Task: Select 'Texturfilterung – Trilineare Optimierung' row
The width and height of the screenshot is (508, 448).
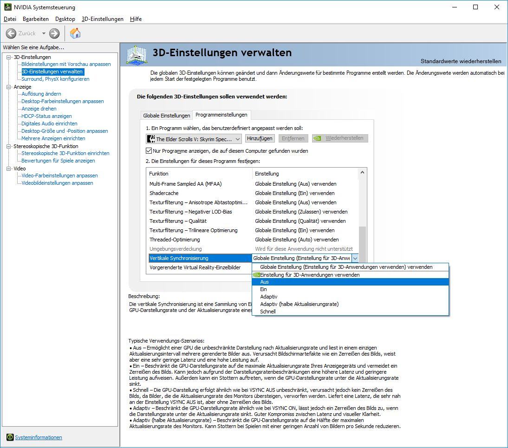Action: coord(253,230)
